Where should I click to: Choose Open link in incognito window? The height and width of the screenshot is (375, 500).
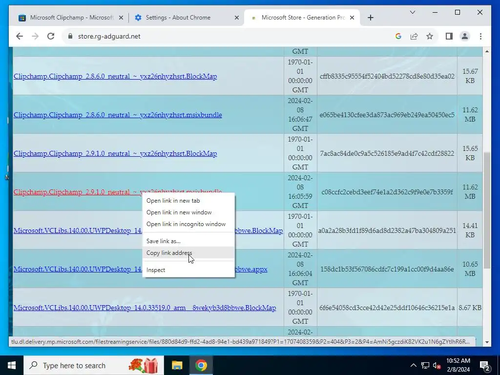(x=188, y=224)
